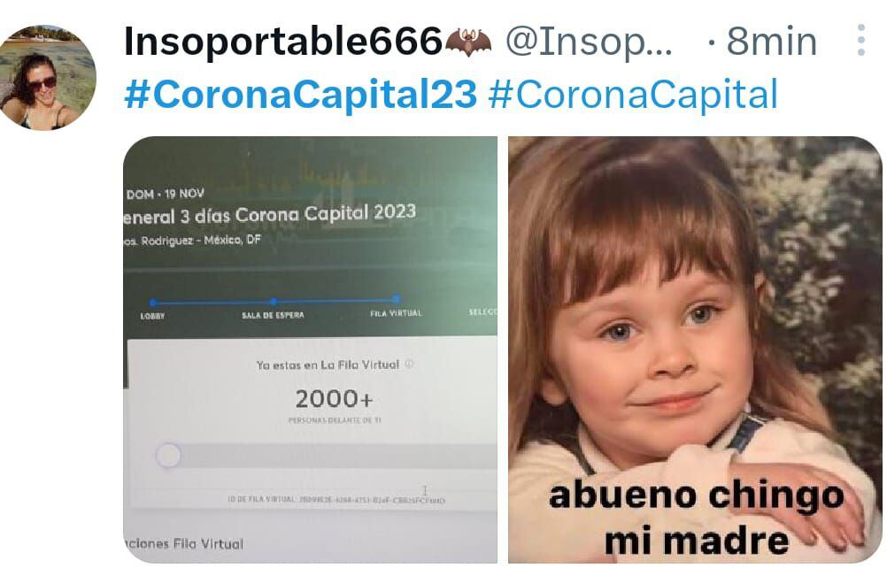Open the #CoronaCapital hashtag

pos(632,95)
